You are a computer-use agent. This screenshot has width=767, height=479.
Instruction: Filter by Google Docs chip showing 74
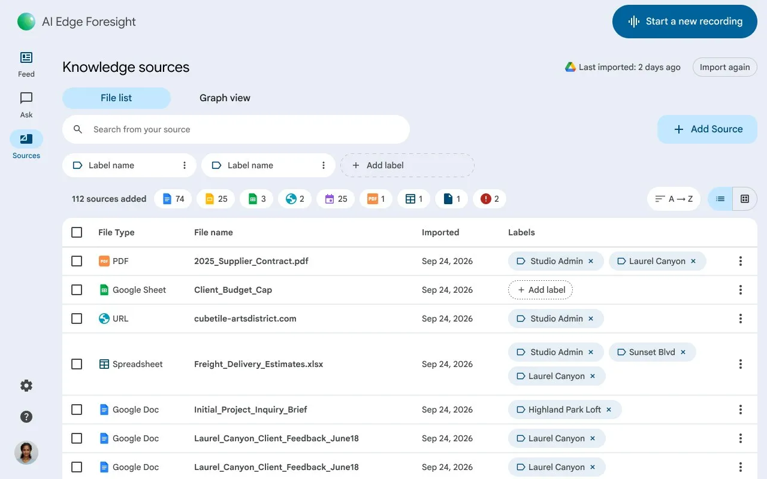click(173, 199)
